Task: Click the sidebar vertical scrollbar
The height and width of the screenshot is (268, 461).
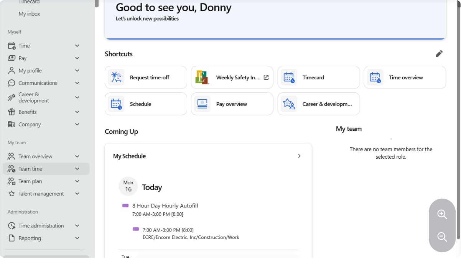Action: point(97,3)
